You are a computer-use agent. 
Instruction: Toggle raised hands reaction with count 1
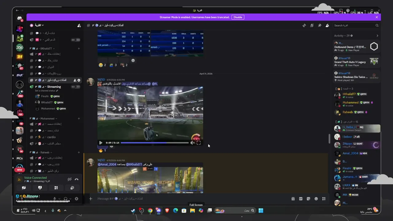point(102,150)
